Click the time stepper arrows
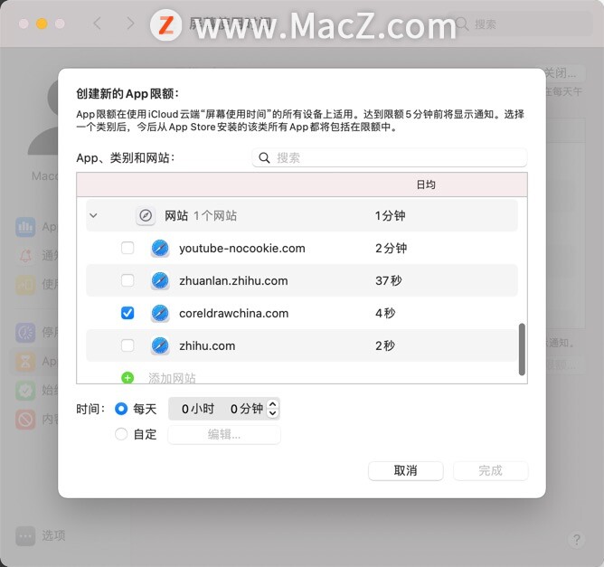Screen dimensions: 604x567 (x=273, y=409)
